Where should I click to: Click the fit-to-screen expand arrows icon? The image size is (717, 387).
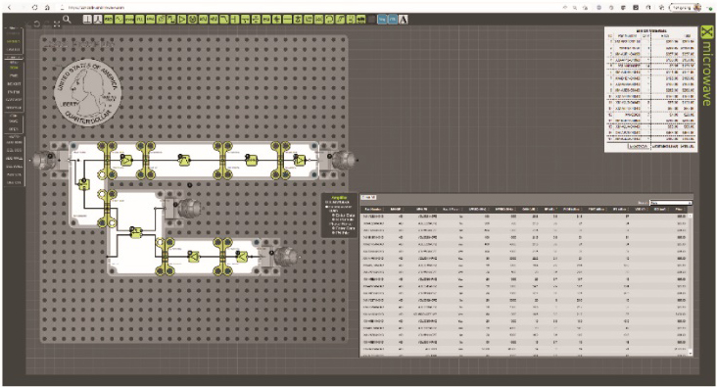point(57,24)
